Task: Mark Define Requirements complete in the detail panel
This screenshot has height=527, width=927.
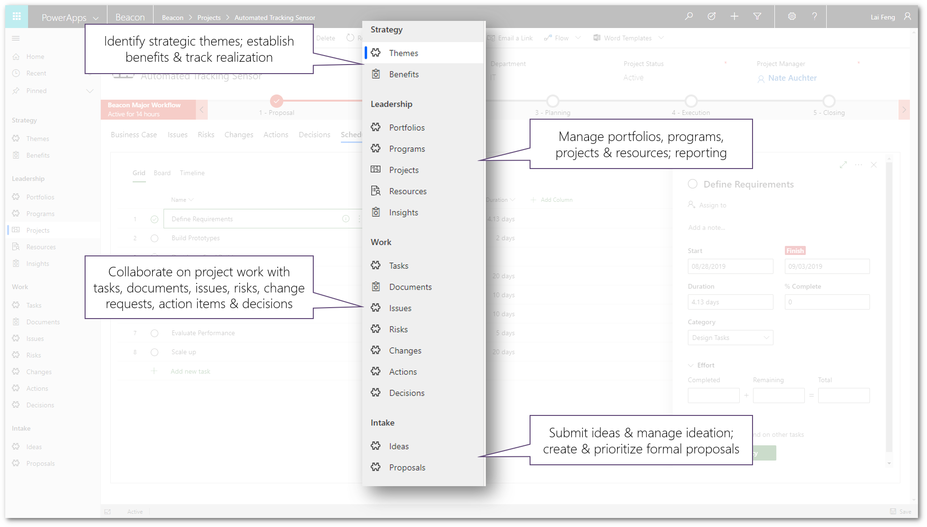Action: tap(693, 184)
